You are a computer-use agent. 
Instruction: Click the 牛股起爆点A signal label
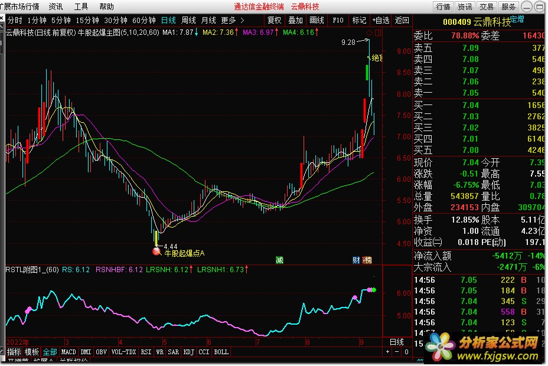[x=184, y=253]
